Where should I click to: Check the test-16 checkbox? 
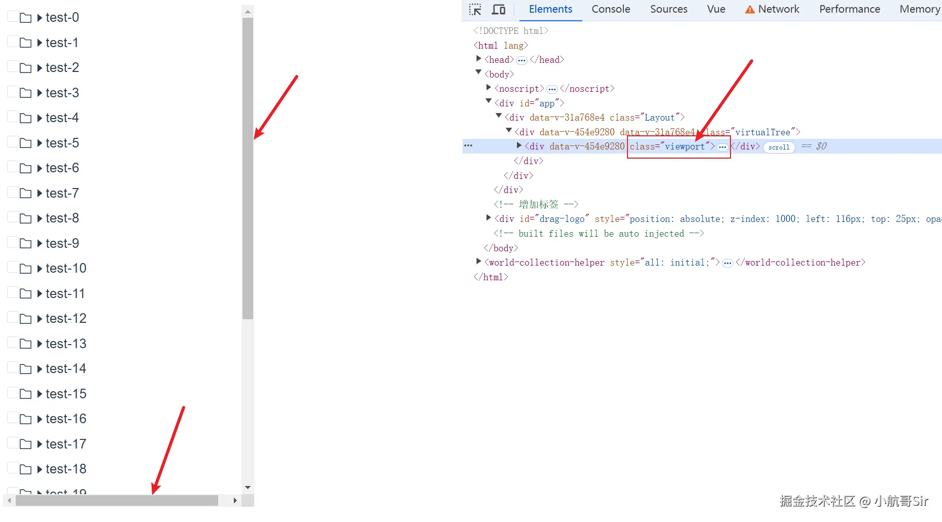pyautogui.click(x=13, y=418)
